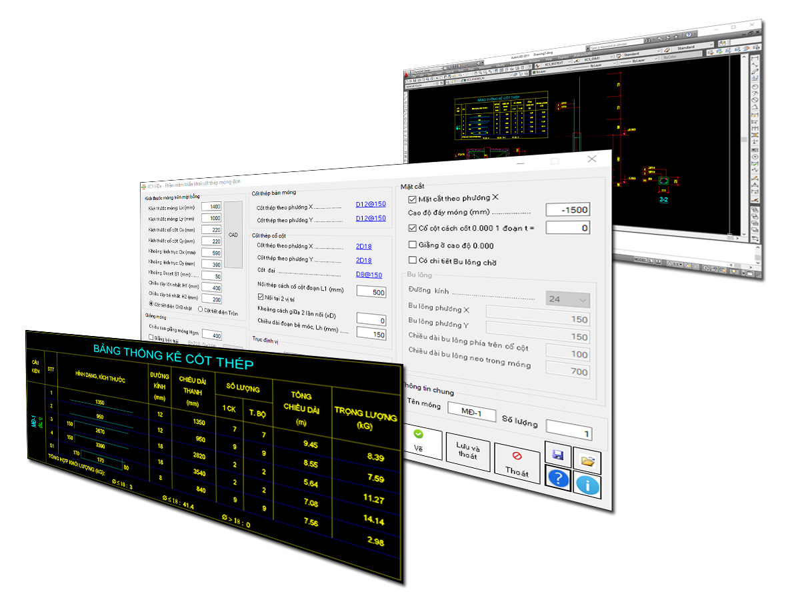Viewport: 800px width, 600px height.
Task: Enable Giằng ở cao độ 0.000
Action: tap(412, 245)
